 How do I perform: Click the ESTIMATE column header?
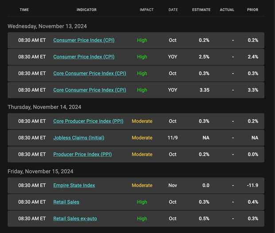pos(201,10)
